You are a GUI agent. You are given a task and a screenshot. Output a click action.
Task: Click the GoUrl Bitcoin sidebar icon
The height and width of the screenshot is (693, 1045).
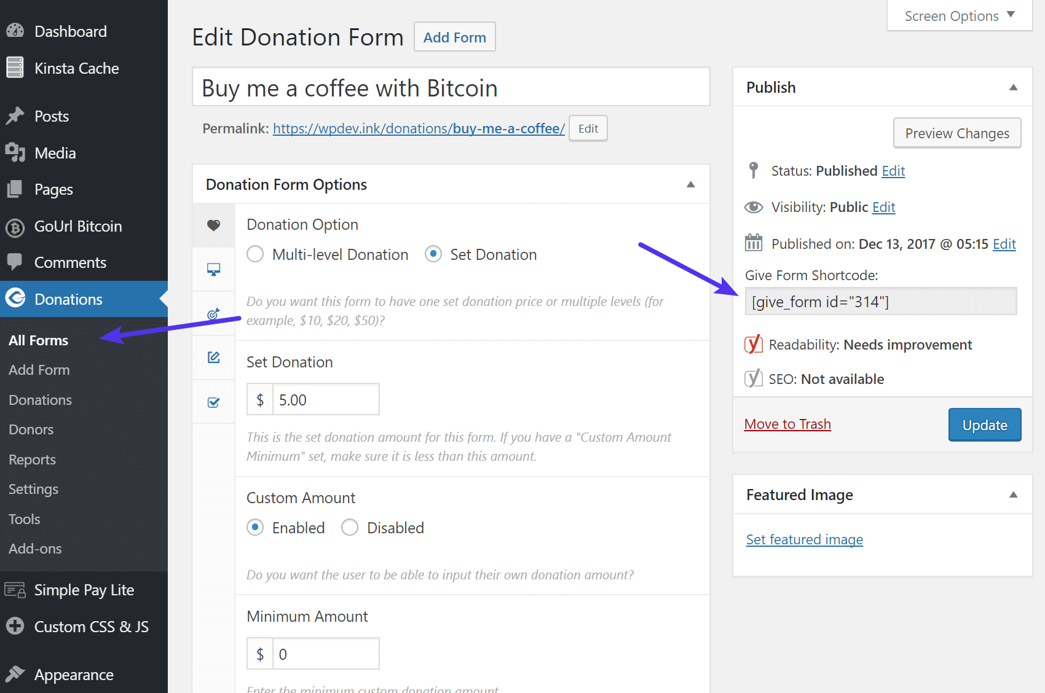coord(15,227)
